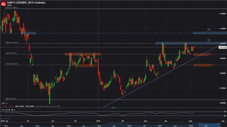
Task: Select the S2 support label
Action: click(x=211, y=65)
